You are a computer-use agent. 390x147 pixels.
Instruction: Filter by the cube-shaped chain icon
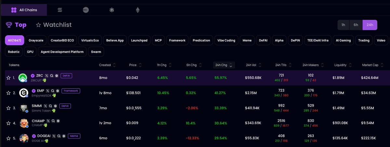pyautogui.click(x=111, y=10)
